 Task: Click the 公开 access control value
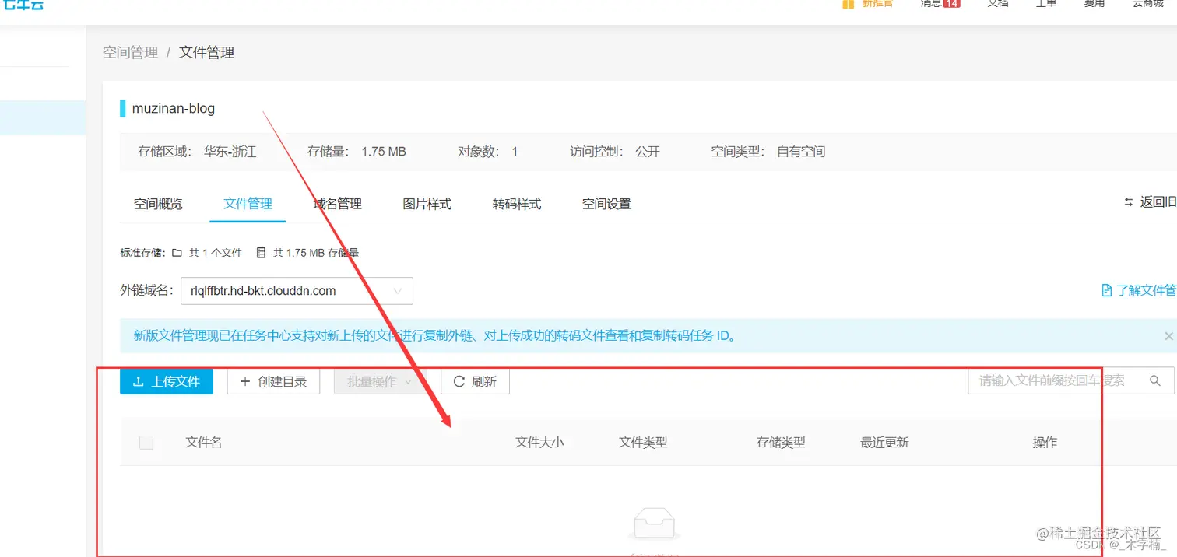pos(648,152)
